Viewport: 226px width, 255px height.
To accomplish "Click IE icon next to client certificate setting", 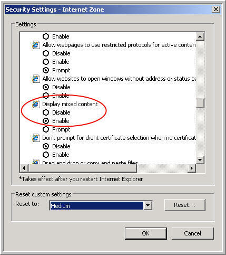I will pyautogui.click(x=36, y=138).
